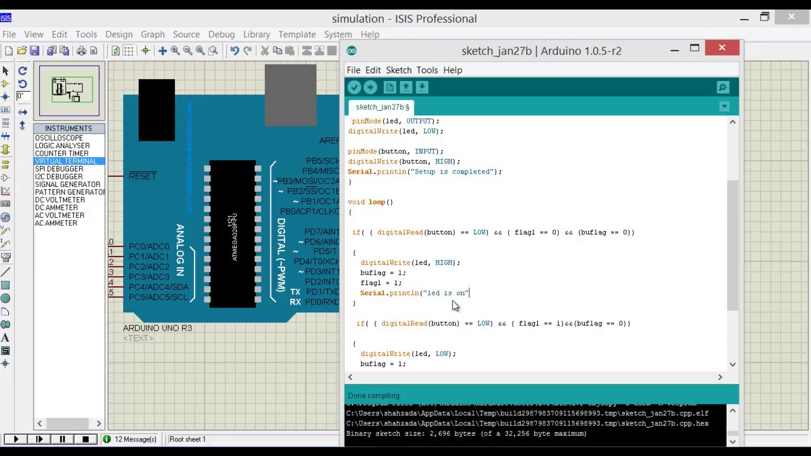Image resolution: width=811 pixels, height=456 pixels.
Task: Click the ISIS Rotate Anti-Clockwise icon
Action: point(22,84)
